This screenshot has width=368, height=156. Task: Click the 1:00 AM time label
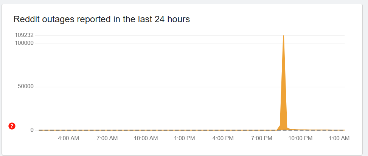tap(339, 138)
